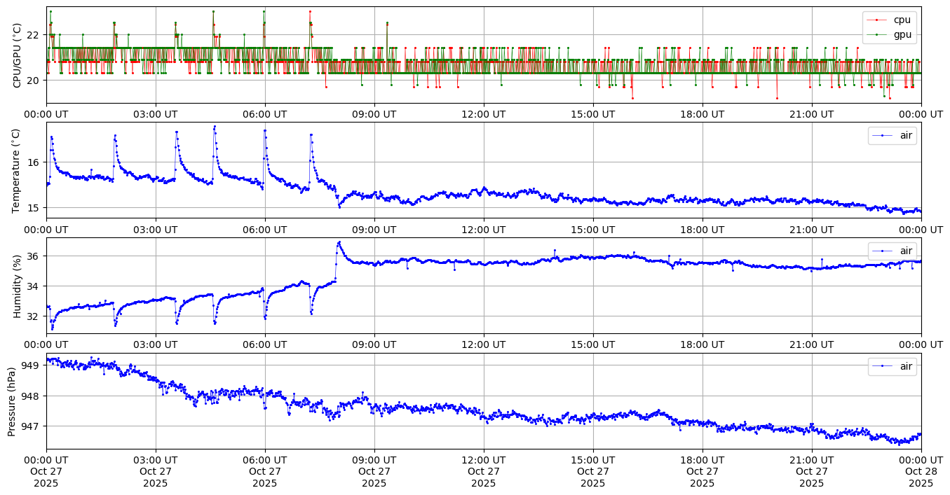Click 12:00 UT tick below the Pressure plot

[483, 460]
